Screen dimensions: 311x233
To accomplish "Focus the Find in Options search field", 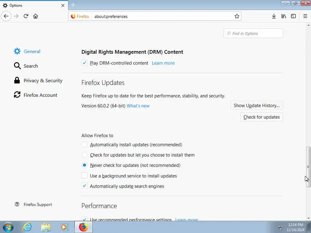I will coord(253,33).
